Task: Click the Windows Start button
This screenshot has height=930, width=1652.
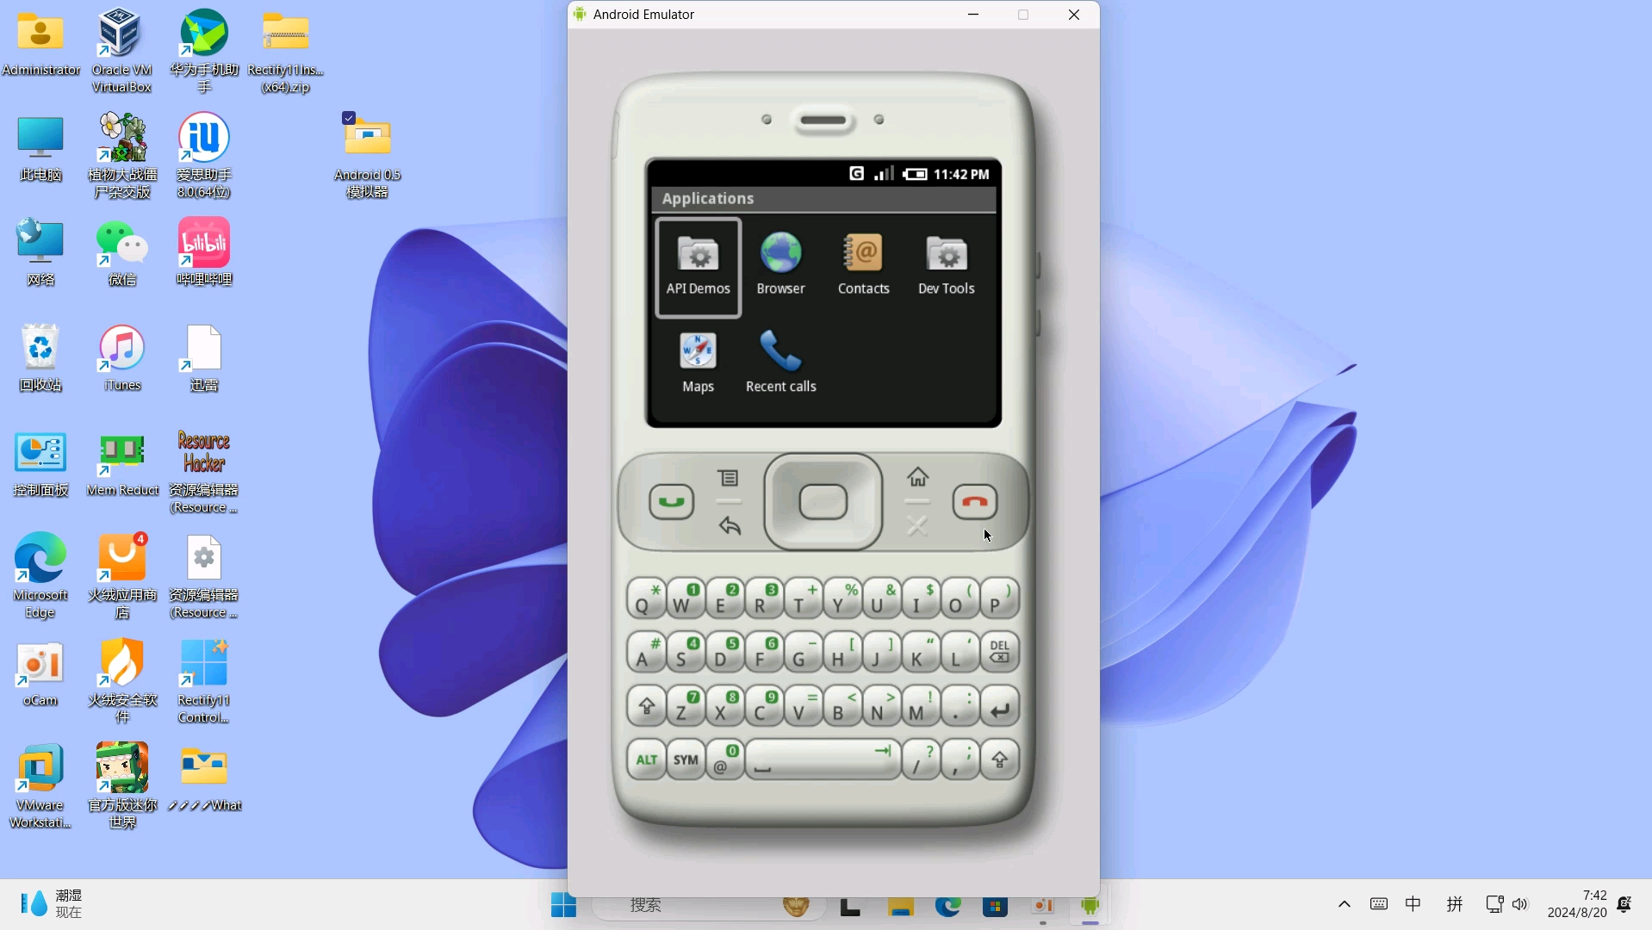Action: tap(563, 906)
